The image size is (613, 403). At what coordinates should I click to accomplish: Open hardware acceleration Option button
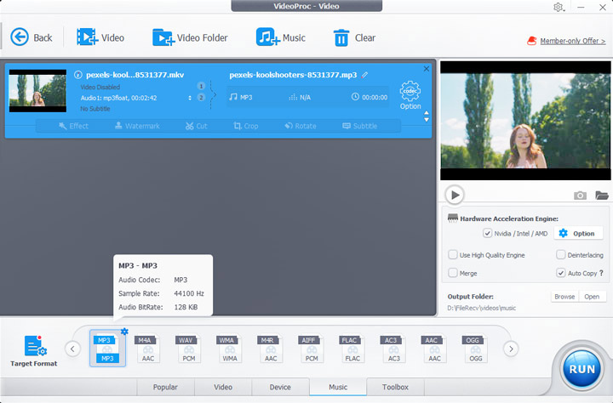tap(577, 233)
